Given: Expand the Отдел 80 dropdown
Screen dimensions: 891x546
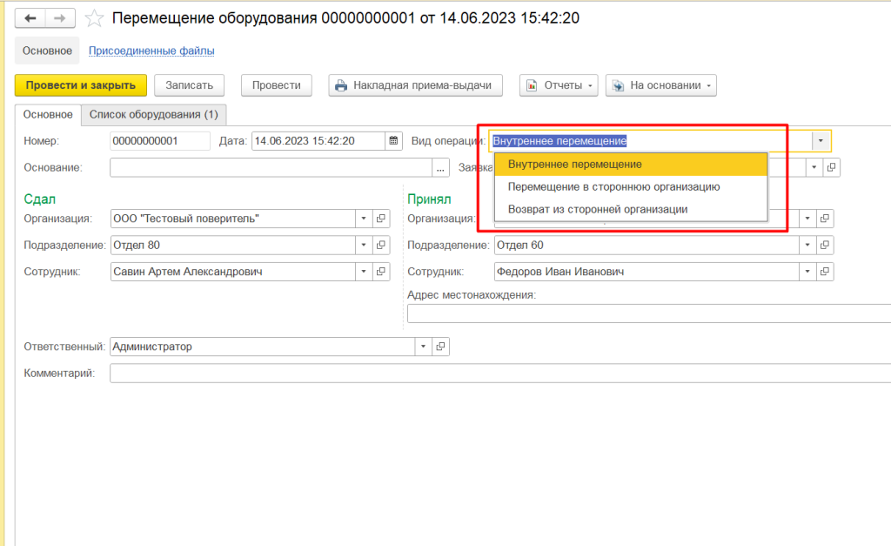Looking at the screenshot, I should (364, 245).
